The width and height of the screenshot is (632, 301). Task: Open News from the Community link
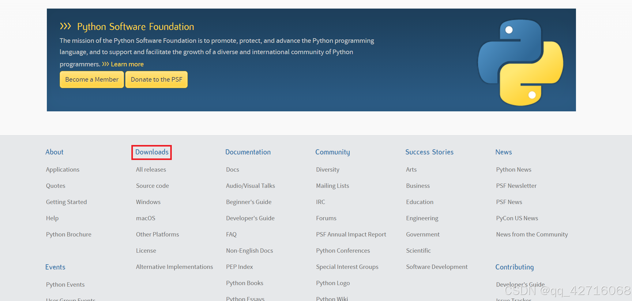(532, 234)
